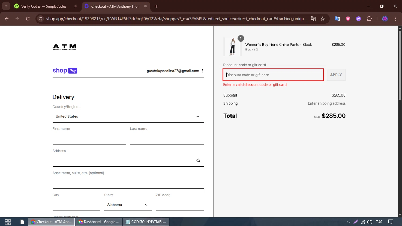The image size is (402, 226).
Task: Click the Discount code or gift card field
Action: [273, 75]
